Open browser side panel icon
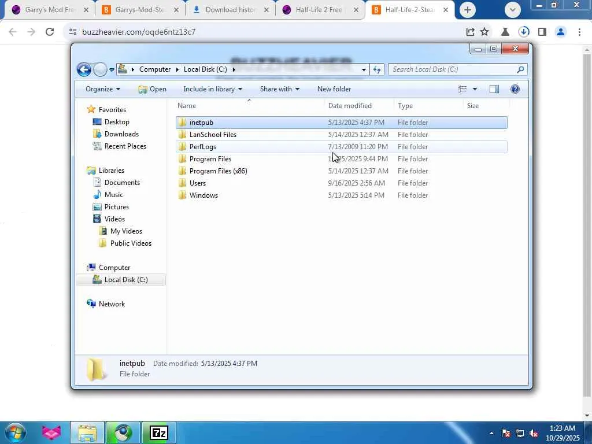Viewport: 592px width, 444px height. pyautogui.click(x=542, y=32)
